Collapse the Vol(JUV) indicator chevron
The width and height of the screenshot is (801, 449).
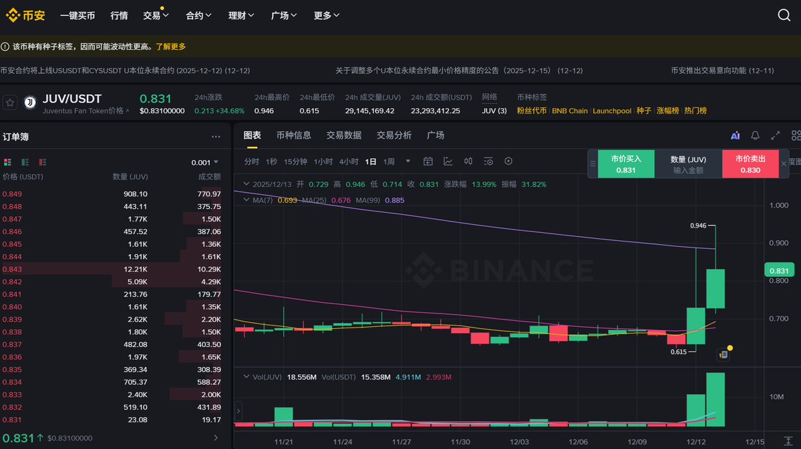247,377
